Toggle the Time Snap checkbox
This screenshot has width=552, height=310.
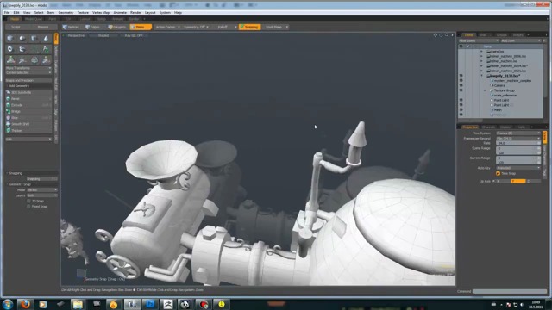[x=499, y=173]
